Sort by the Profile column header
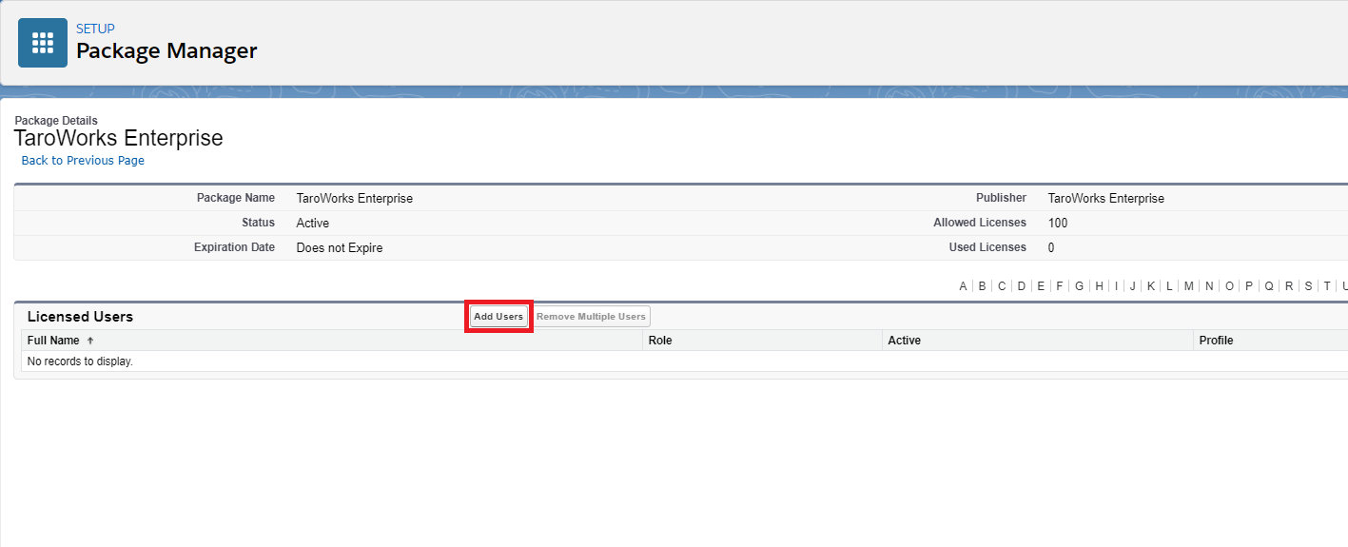1348x547 pixels. [x=1216, y=341]
